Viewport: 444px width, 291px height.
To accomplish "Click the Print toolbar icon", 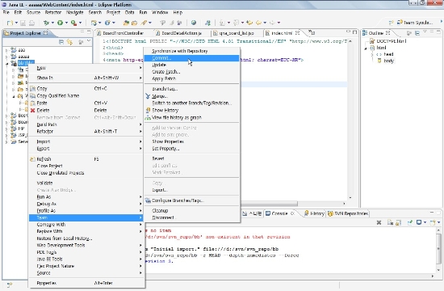I will (31, 23).
